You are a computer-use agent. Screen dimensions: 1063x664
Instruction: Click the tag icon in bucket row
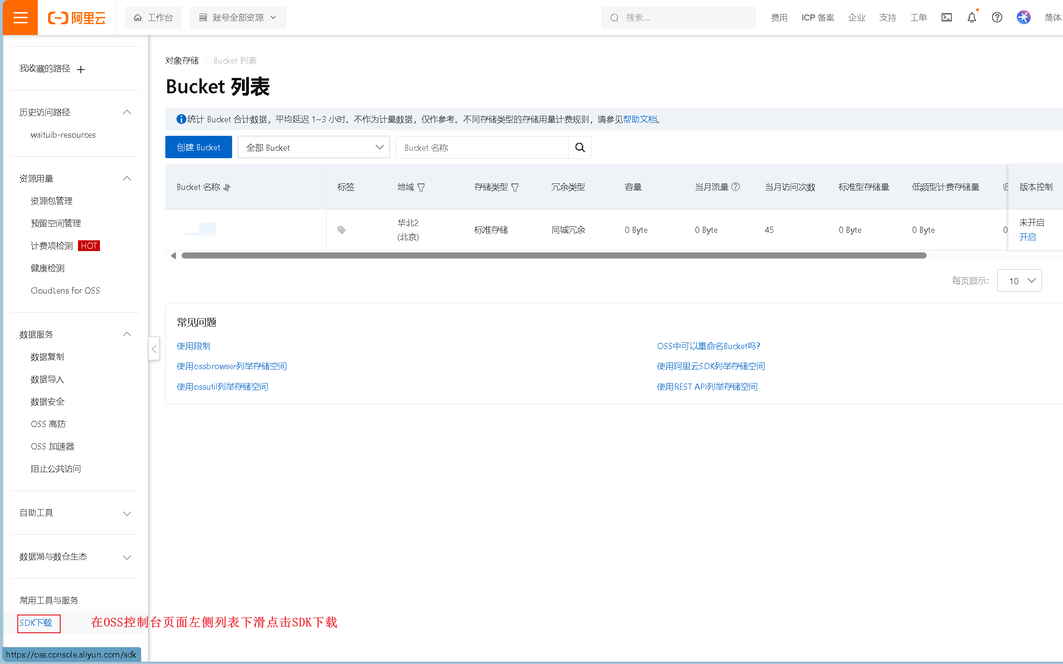341,230
